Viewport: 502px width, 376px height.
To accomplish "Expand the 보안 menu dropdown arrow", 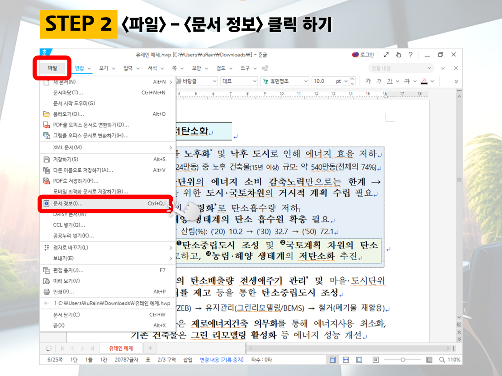I will tap(207, 69).
